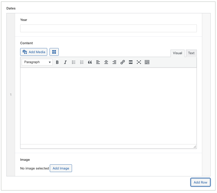Apply blockquote formatting

click(x=90, y=62)
